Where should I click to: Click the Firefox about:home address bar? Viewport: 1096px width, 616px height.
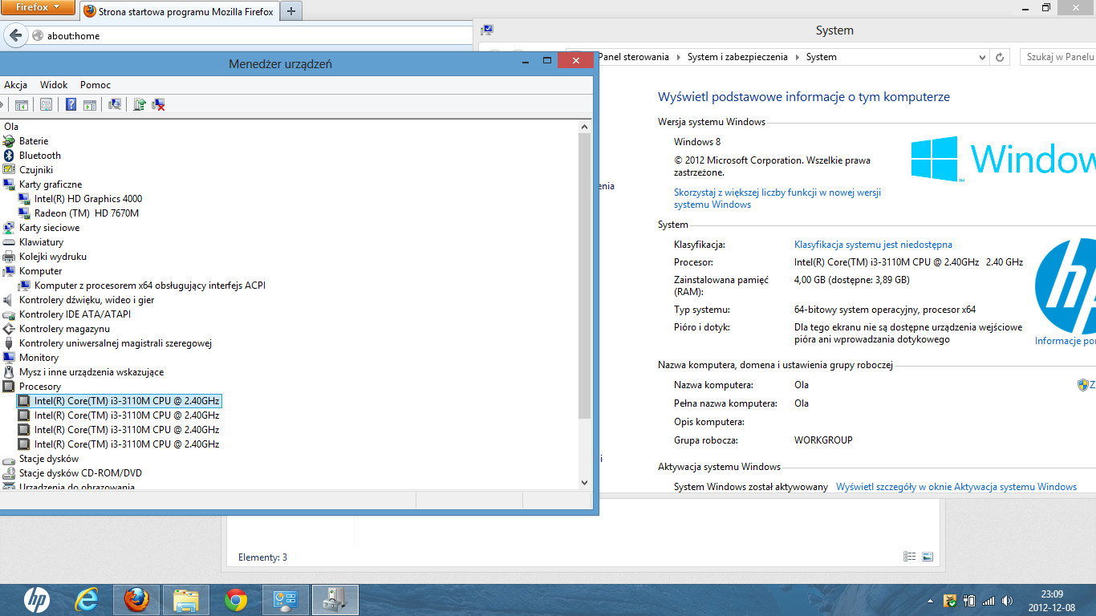click(250, 35)
